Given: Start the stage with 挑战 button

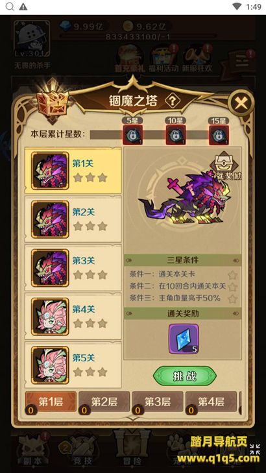Looking at the screenshot, I should click(185, 376).
